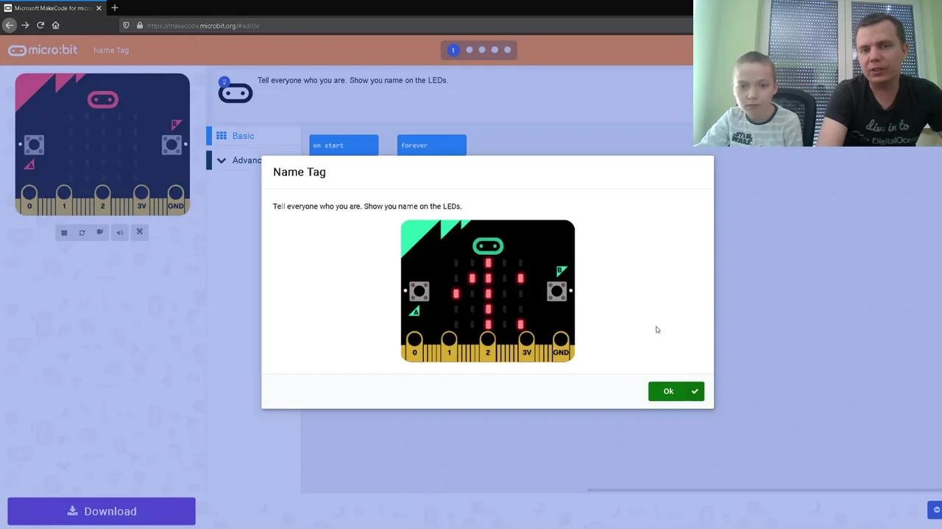Stop the simulator
942x529 pixels.
[64, 233]
